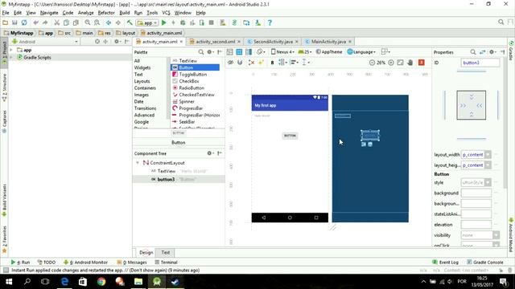The height and width of the screenshot is (289, 515).
Task: Open Nexus 4 device dropdown
Action: 282,51
